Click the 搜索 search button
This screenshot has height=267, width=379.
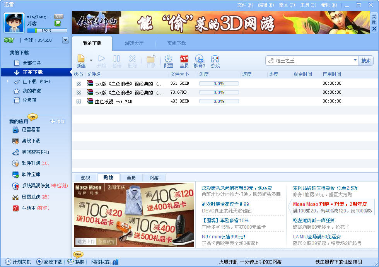(366, 60)
